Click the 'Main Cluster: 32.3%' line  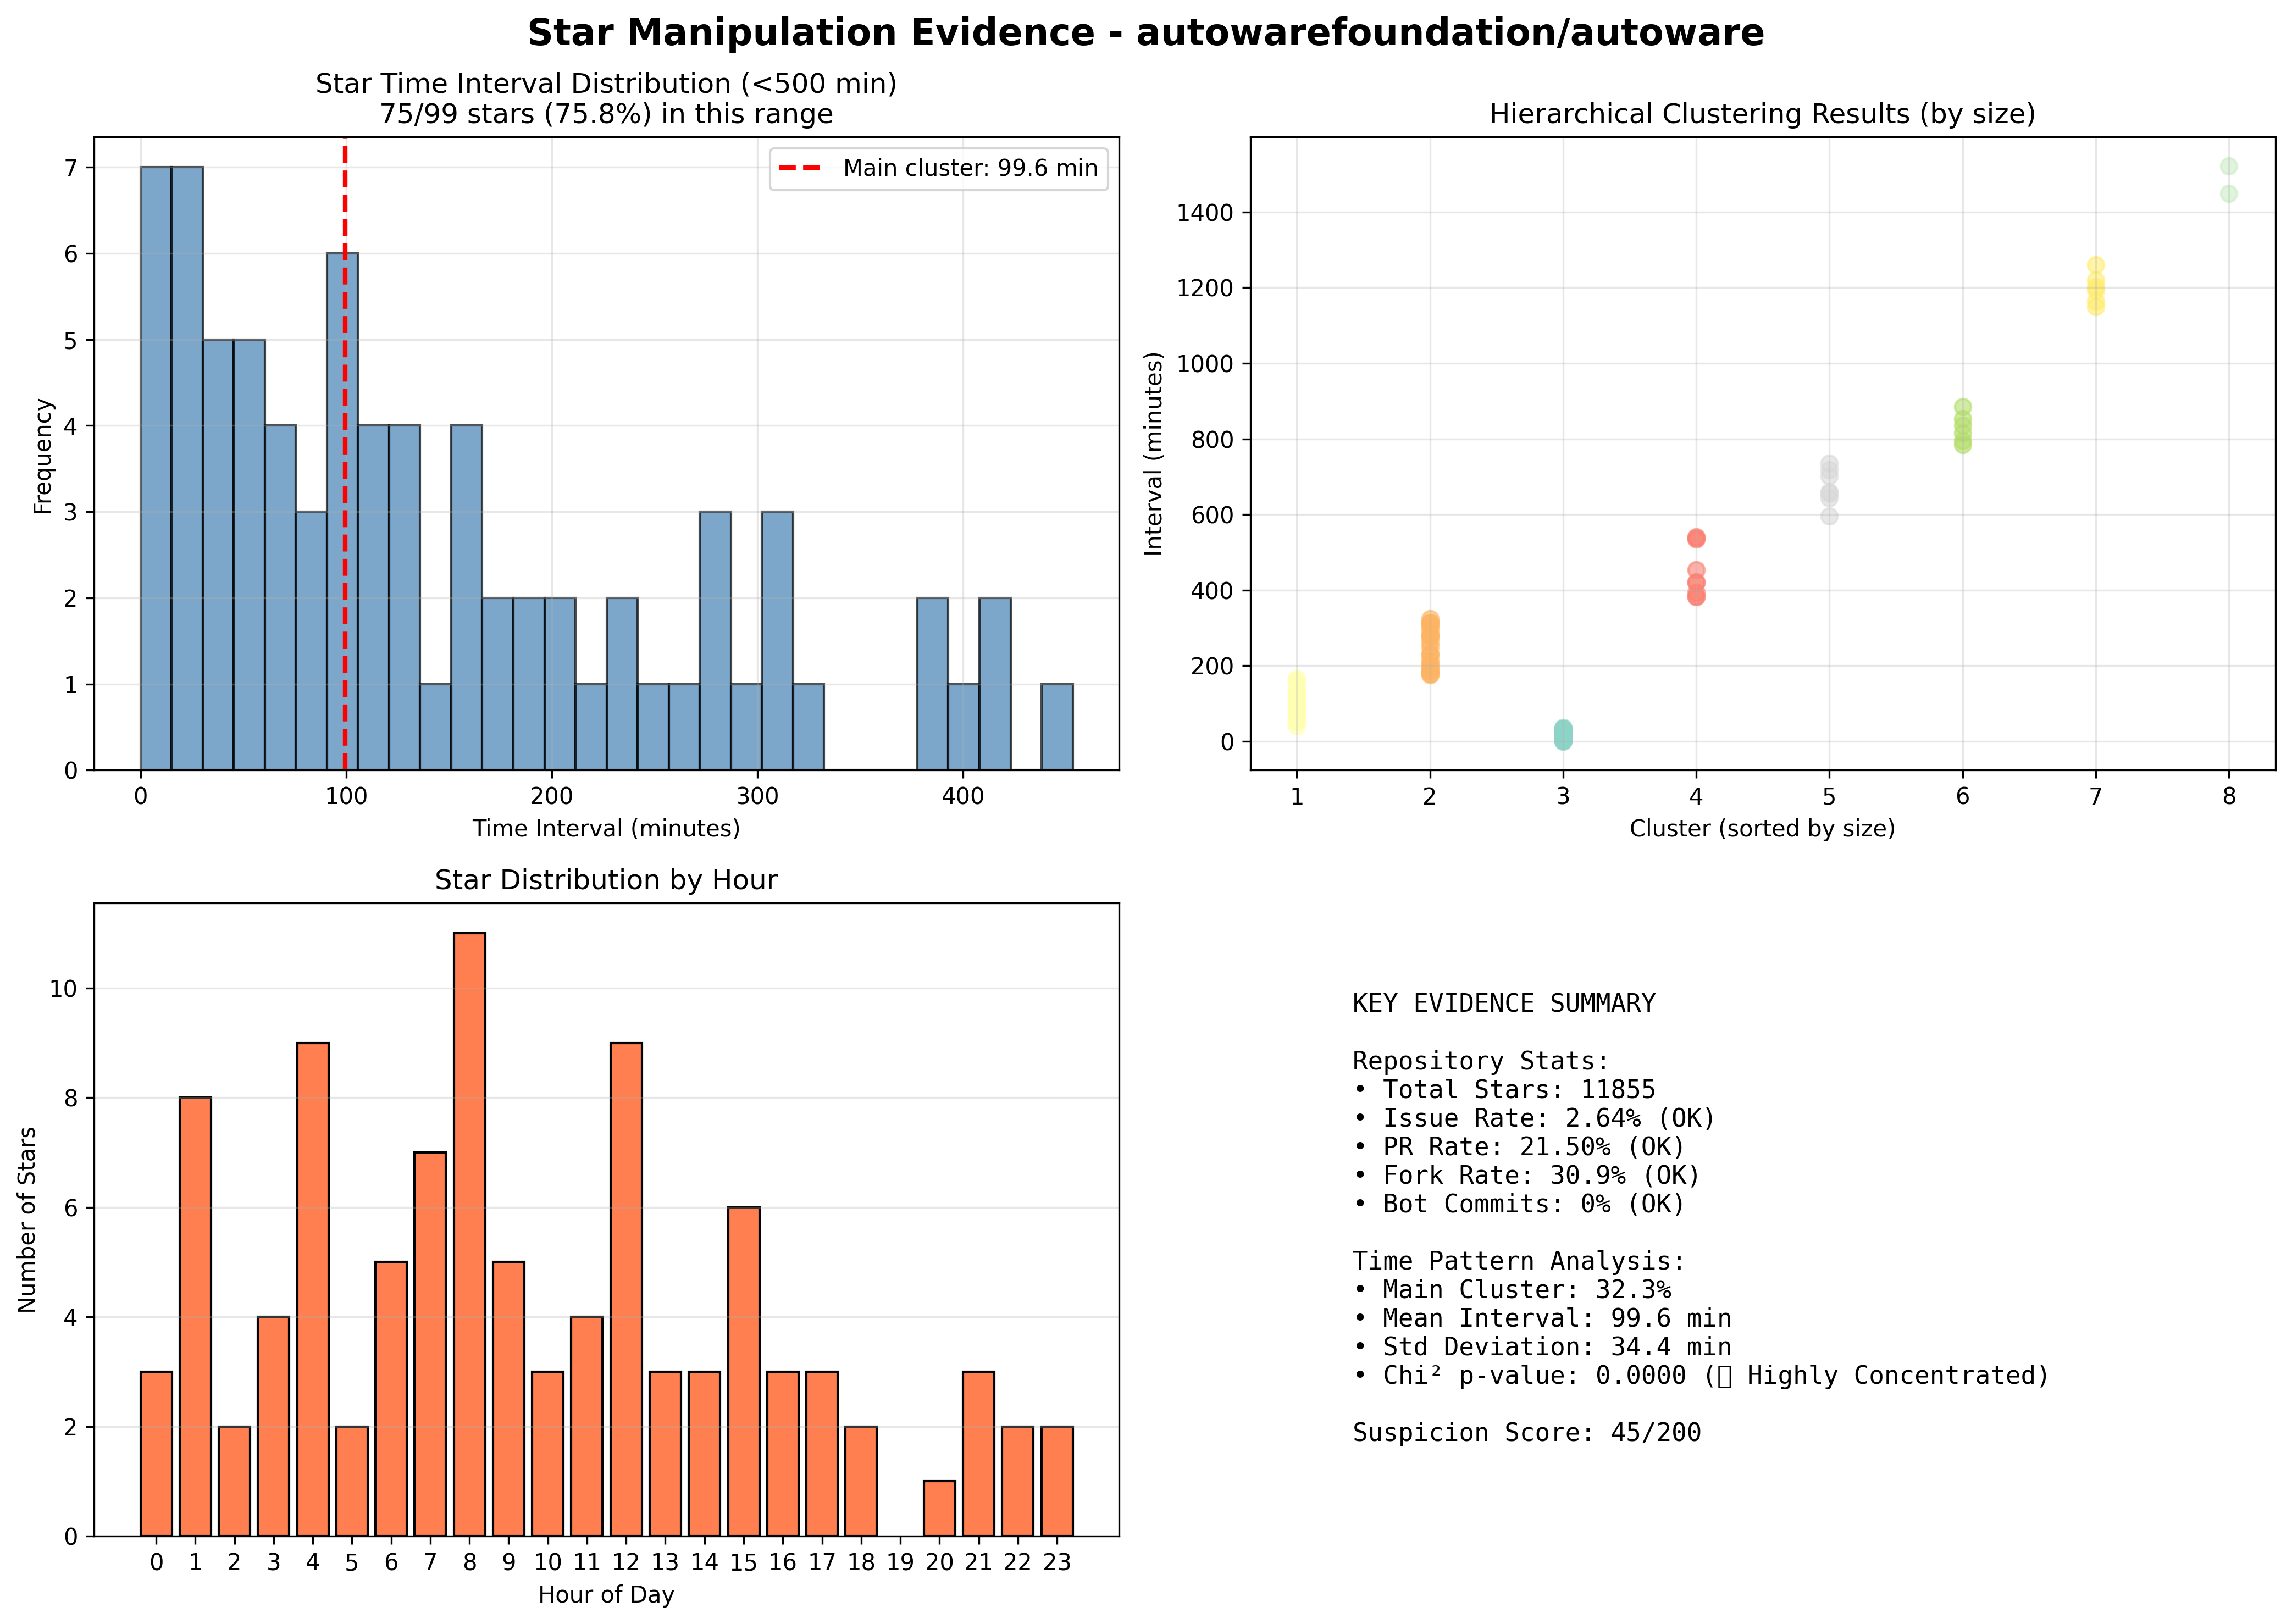(1511, 1290)
